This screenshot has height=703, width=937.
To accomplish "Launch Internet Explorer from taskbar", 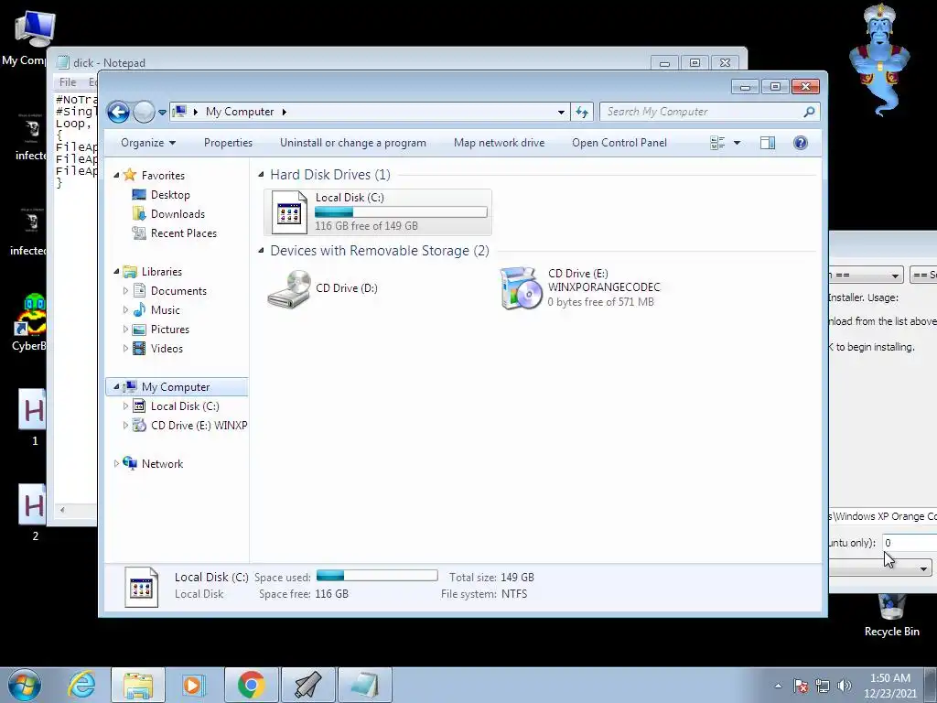I will 81,685.
